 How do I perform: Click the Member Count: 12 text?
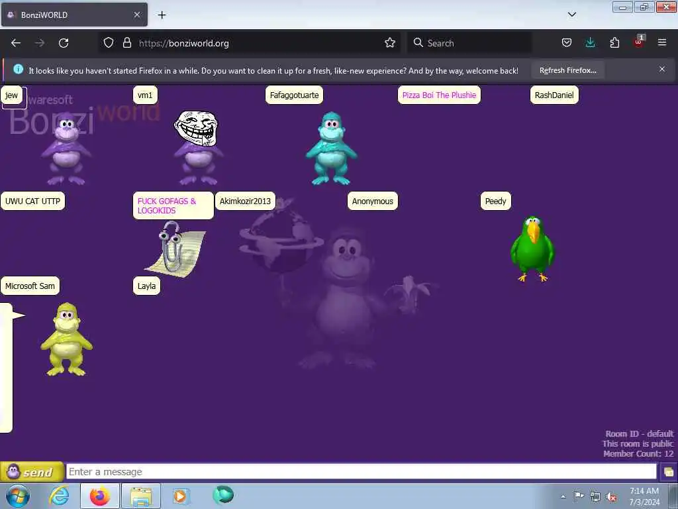tap(638, 453)
